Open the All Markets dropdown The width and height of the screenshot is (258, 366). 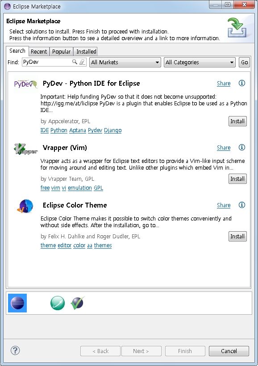point(125,62)
